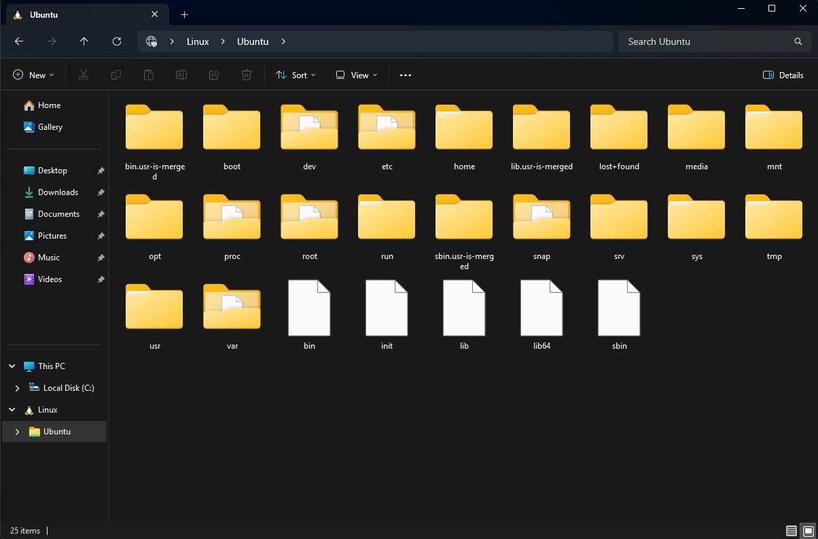This screenshot has width=818, height=539.
Task: Select the home folder
Action: [x=465, y=137]
